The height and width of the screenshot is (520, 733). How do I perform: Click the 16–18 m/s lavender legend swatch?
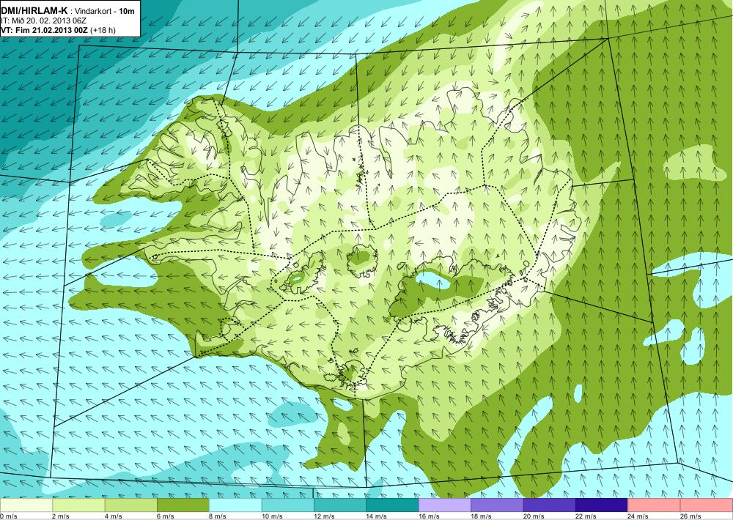click(445, 505)
